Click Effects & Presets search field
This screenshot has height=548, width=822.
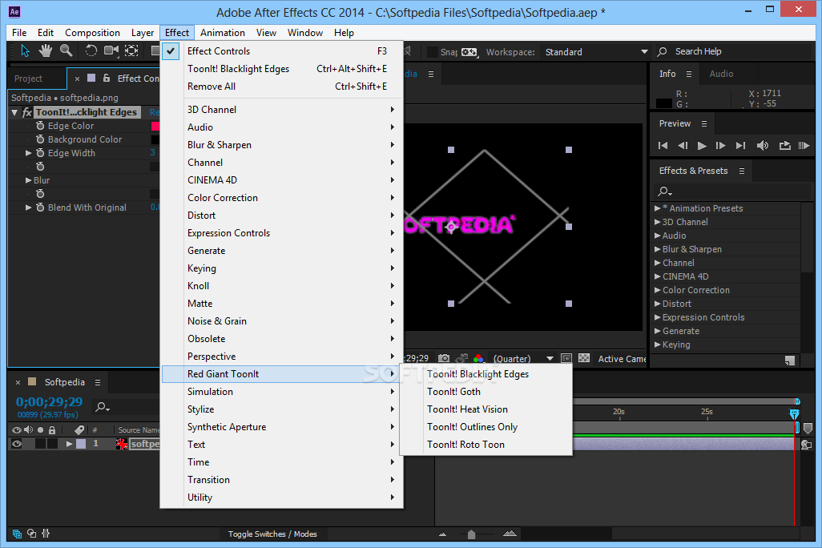(732, 191)
